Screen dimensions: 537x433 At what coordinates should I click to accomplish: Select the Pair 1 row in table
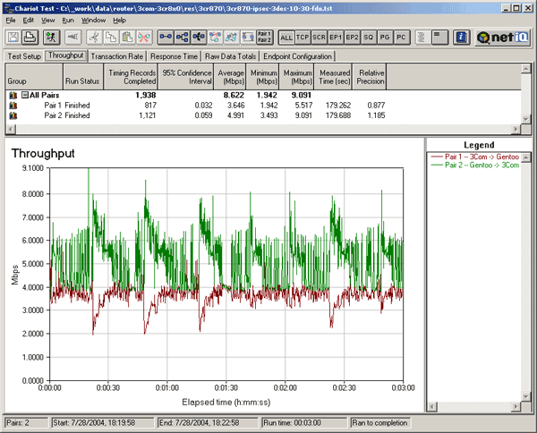[x=54, y=105]
